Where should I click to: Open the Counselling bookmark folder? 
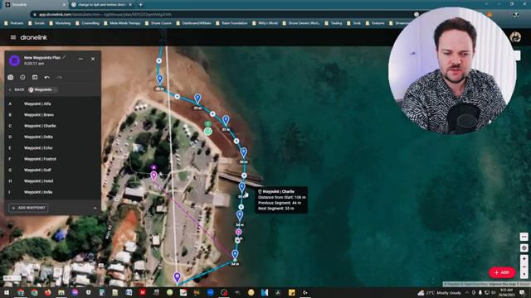point(88,23)
